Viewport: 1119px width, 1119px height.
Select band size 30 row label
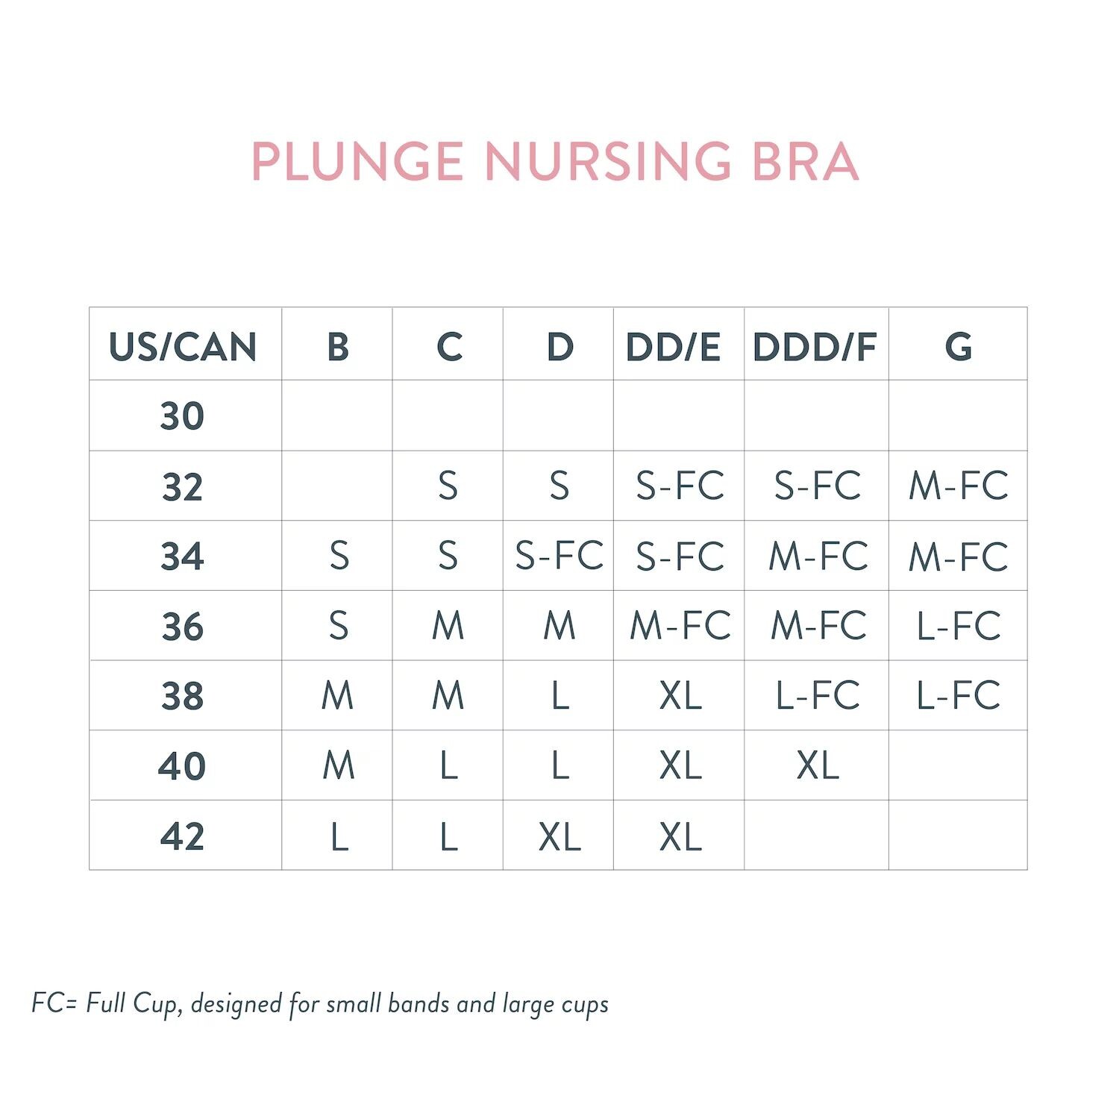(182, 416)
